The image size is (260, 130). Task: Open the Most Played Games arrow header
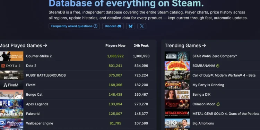coord(24,46)
